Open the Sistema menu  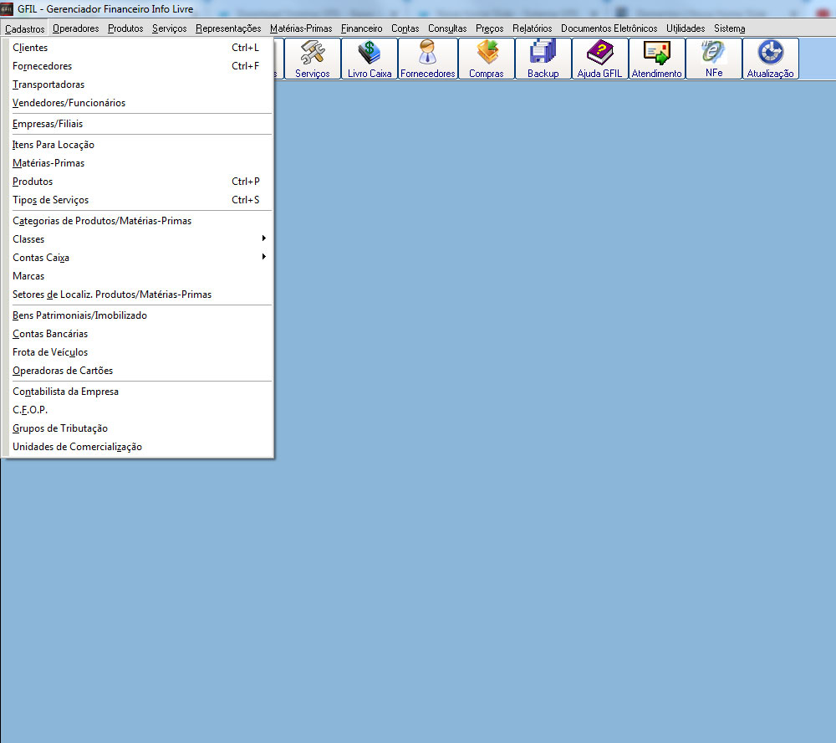click(729, 28)
